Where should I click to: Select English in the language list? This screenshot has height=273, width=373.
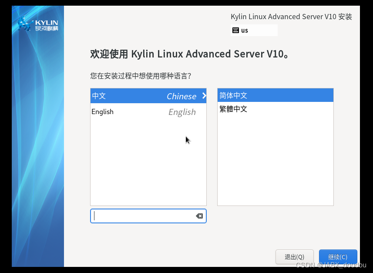click(x=148, y=111)
